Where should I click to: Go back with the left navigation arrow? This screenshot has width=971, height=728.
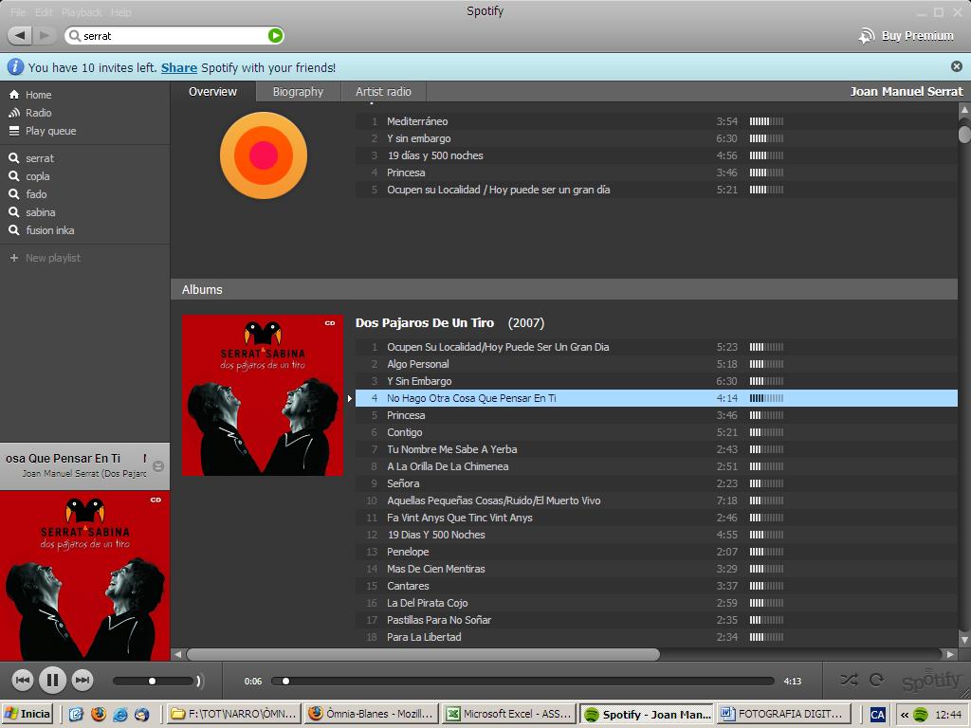point(20,35)
